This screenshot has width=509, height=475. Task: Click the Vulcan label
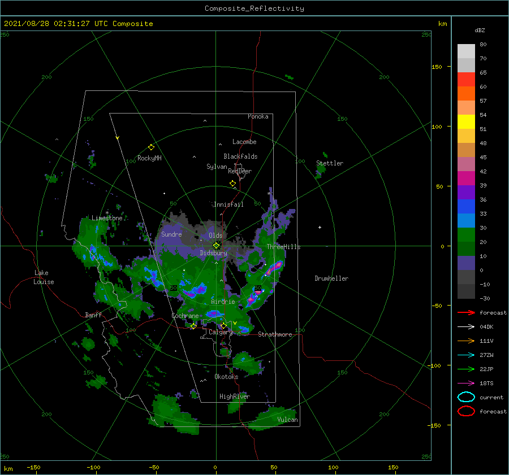pos(288,420)
